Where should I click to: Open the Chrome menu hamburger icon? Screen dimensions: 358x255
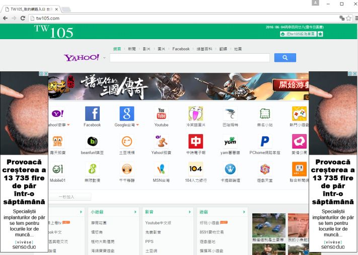point(356,18)
